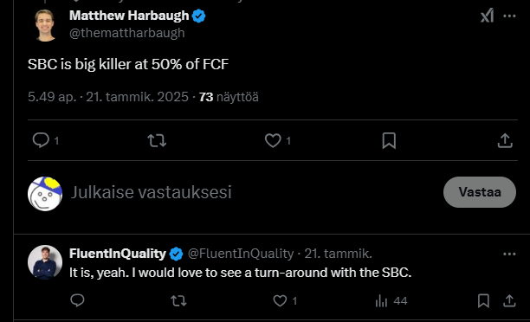The height and width of the screenshot is (322, 530).
Task: Like FluentInQuality's reply
Action: (280, 300)
